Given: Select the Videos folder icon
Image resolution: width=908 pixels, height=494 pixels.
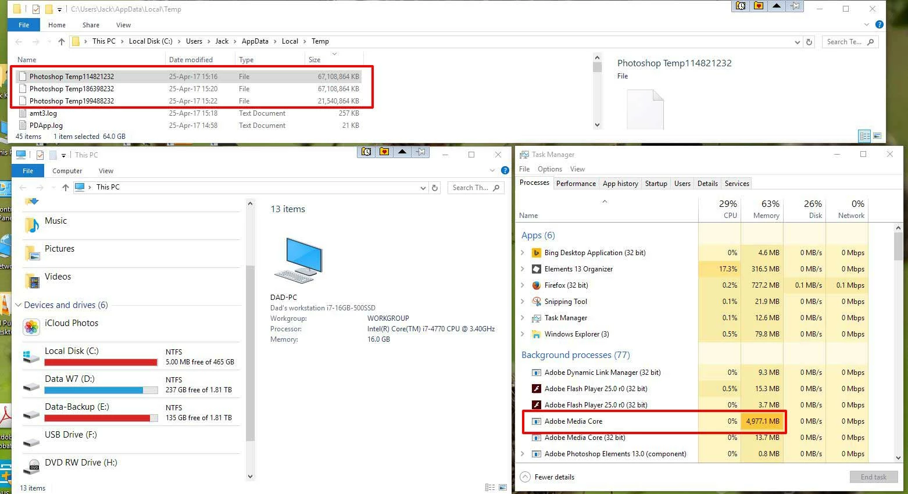Looking at the screenshot, I should (31, 280).
